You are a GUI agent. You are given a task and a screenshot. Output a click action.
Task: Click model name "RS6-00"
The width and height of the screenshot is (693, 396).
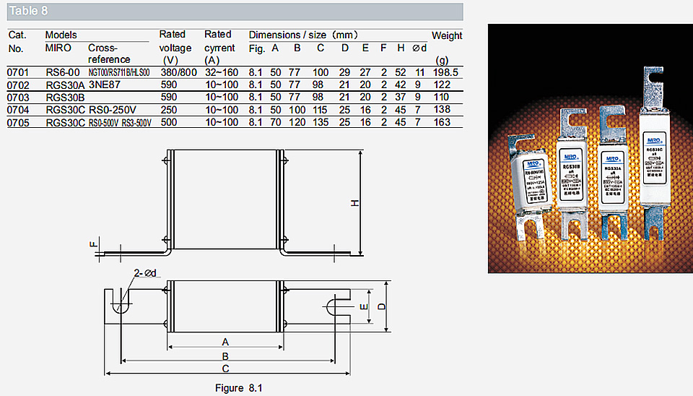pos(63,72)
